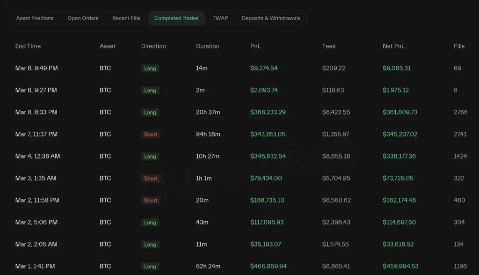
Task: Click the Short badge on the Mar 3 trade
Action: [x=150, y=178]
